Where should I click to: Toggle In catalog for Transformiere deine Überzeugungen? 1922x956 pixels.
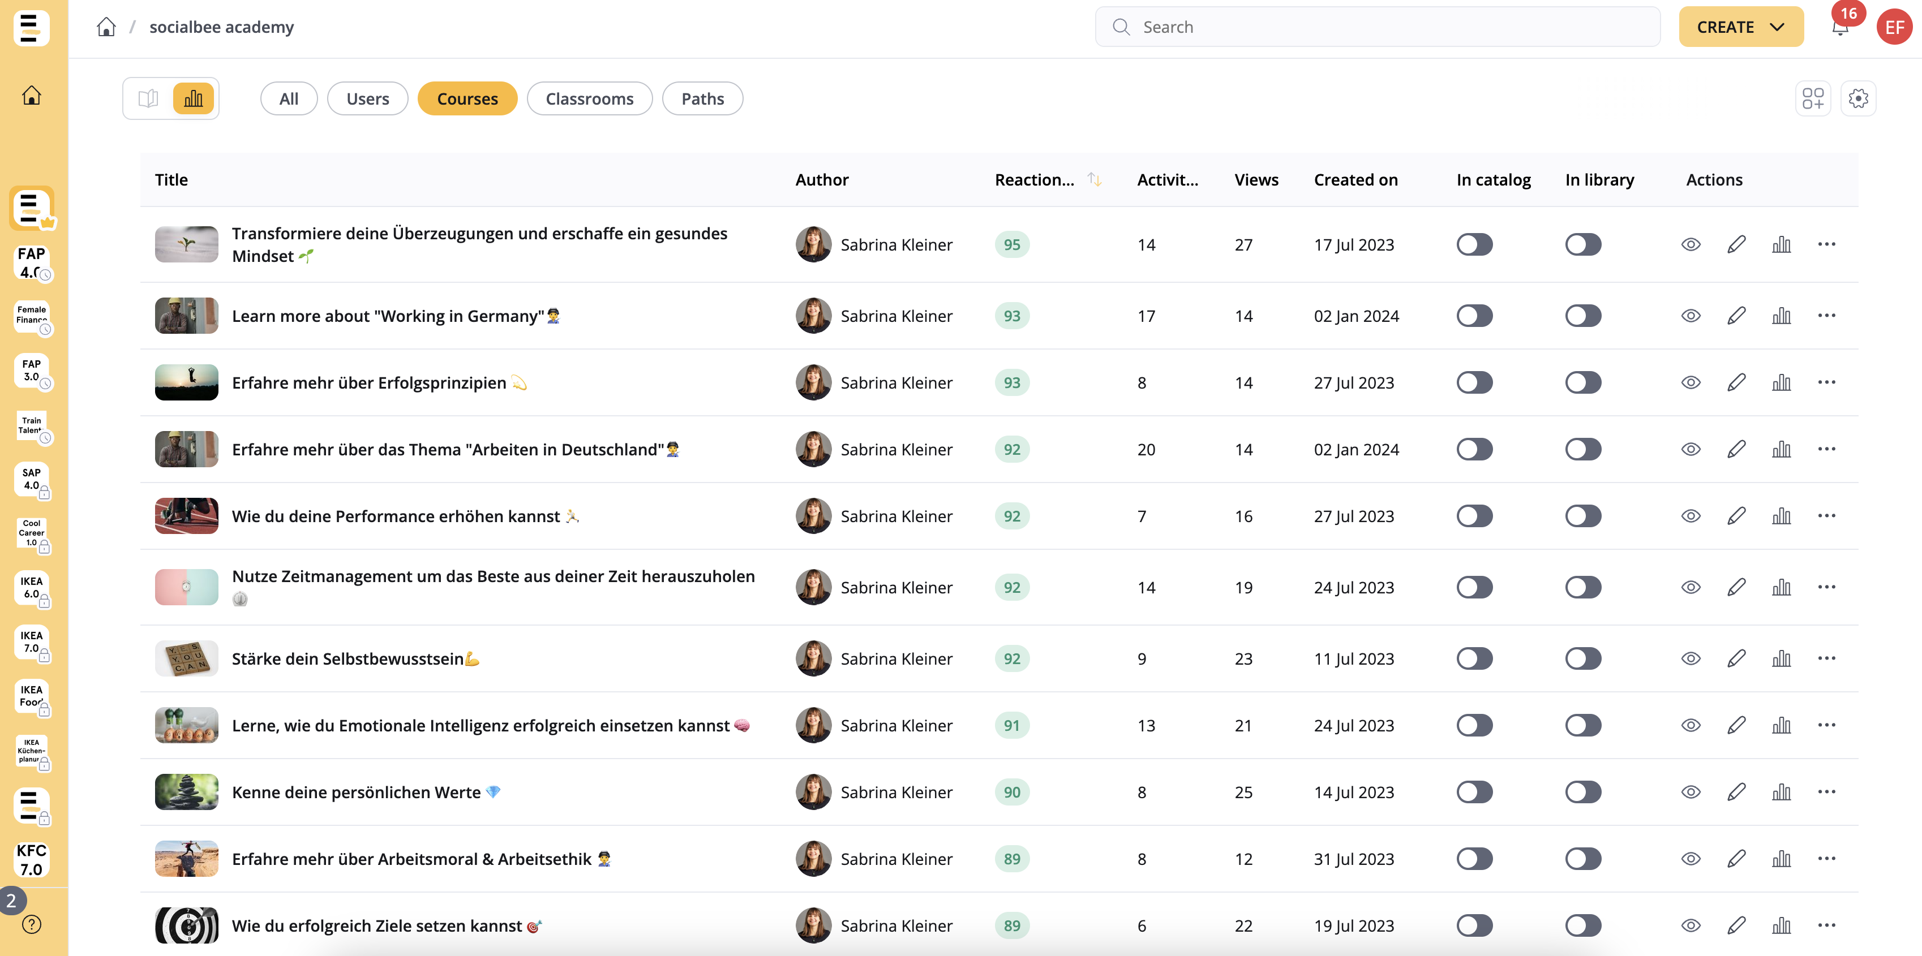pos(1474,244)
